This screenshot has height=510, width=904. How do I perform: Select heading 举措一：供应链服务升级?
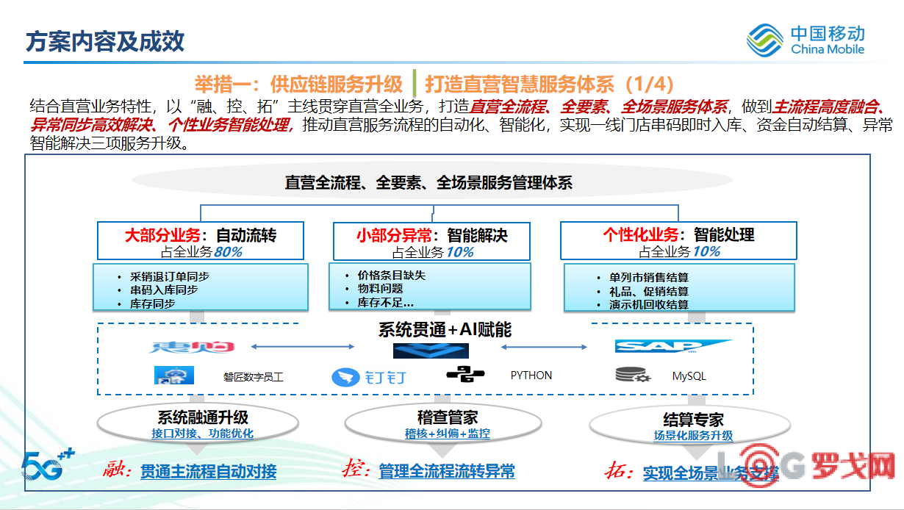298,83
